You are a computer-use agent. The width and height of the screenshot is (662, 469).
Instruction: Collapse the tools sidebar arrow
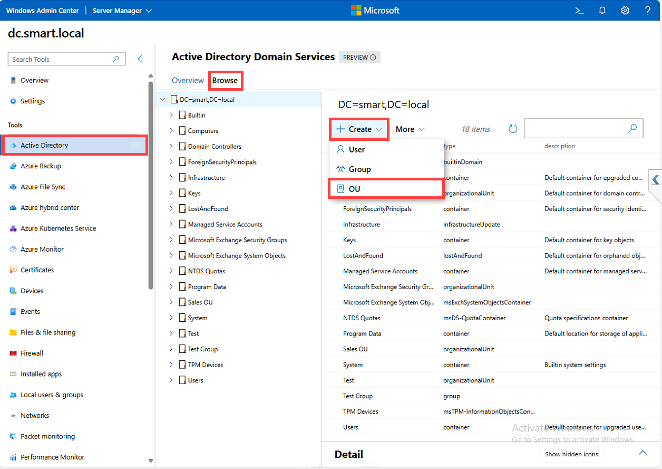[x=140, y=59]
